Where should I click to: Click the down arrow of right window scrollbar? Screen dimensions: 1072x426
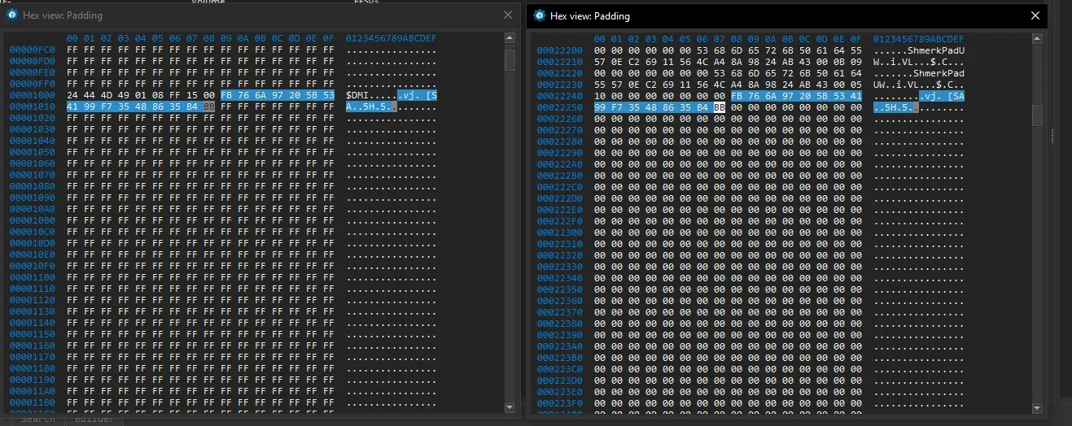[x=1037, y=406]
